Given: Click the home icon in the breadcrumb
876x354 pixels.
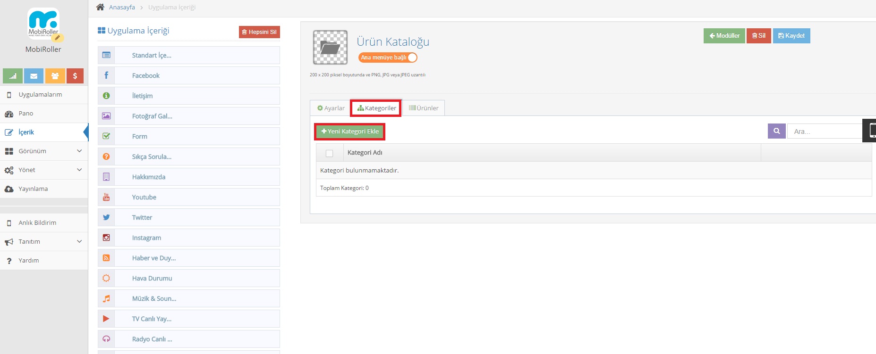Looking at the screenshot, I should pos(100,7).
